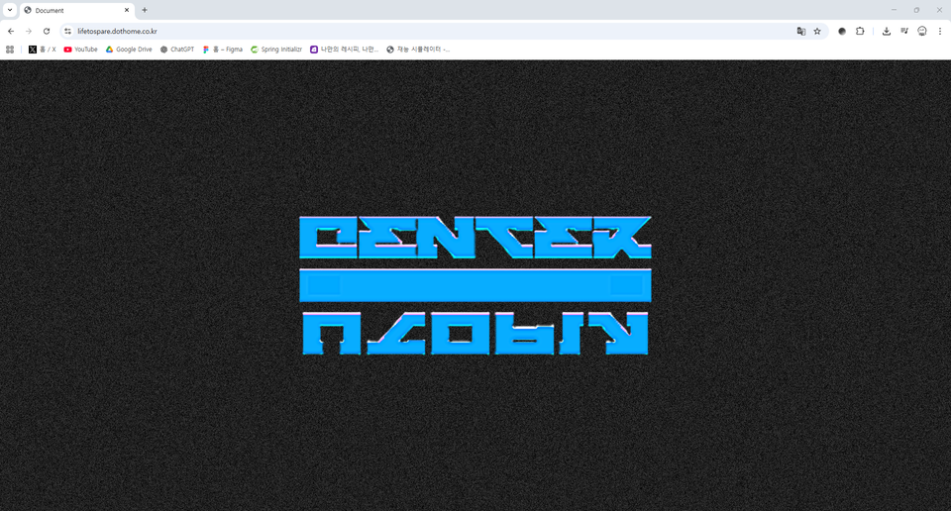The image size is (951, 511).
Task: Open the Extensions puzzle piece menu
Action: (860, 31)
